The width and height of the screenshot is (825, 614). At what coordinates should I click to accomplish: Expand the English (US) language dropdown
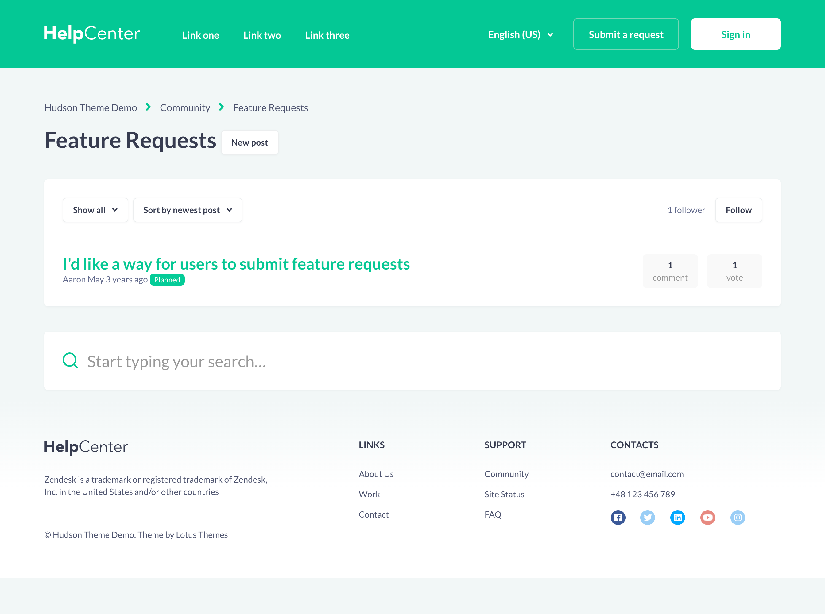520,35
